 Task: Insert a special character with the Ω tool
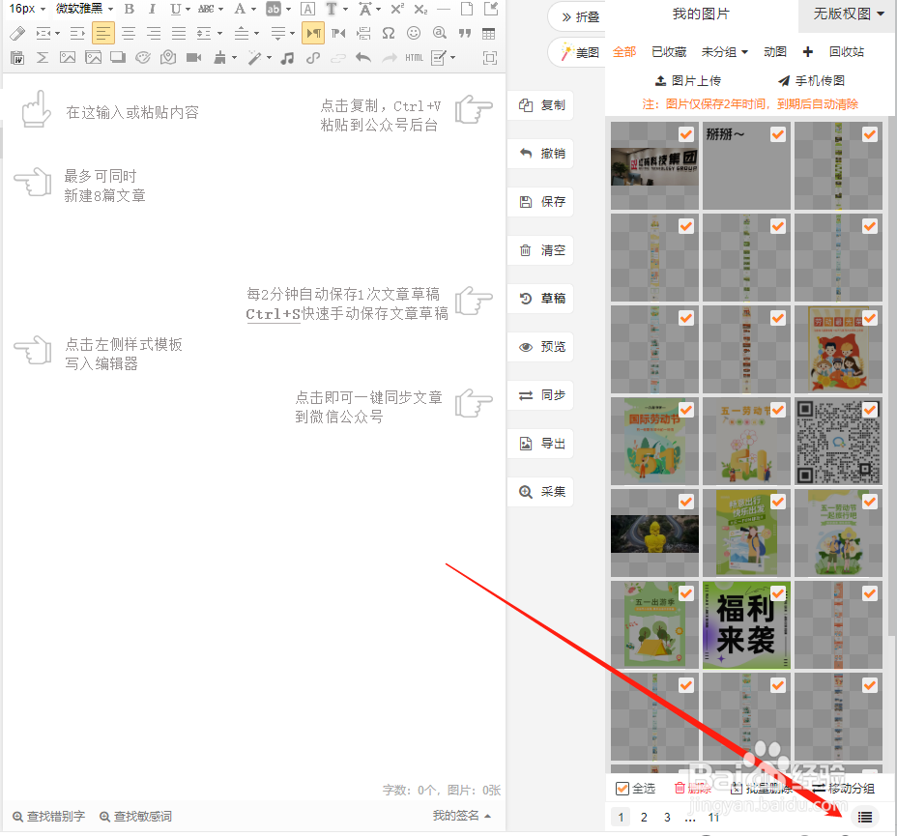pos(388,33)
